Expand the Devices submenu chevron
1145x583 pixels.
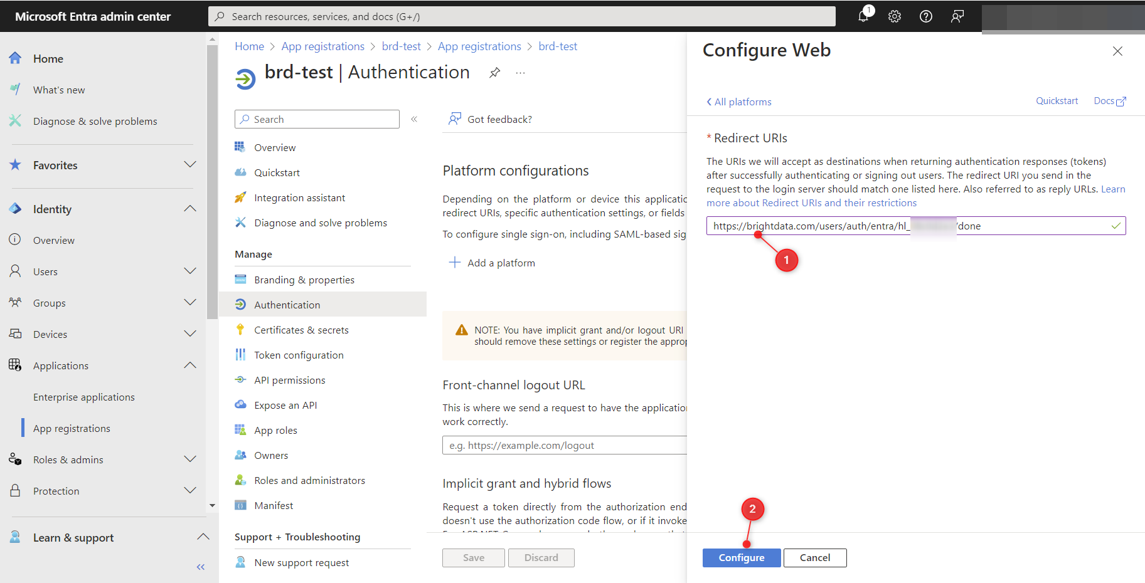pos(190,334)
